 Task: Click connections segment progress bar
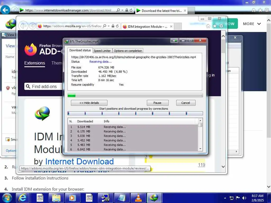[x=135, y=113]
